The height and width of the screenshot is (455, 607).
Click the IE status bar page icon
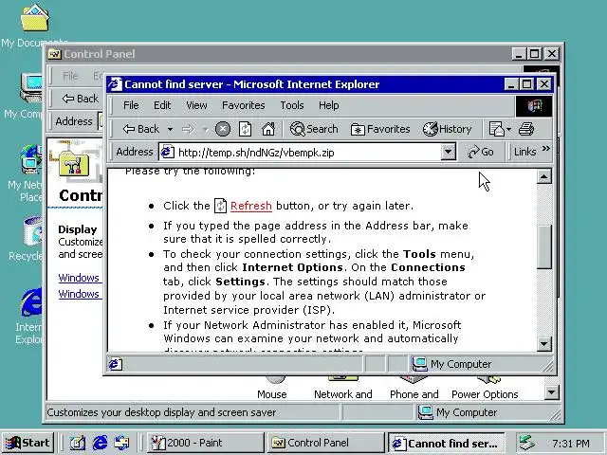click(x=116, y=364)
